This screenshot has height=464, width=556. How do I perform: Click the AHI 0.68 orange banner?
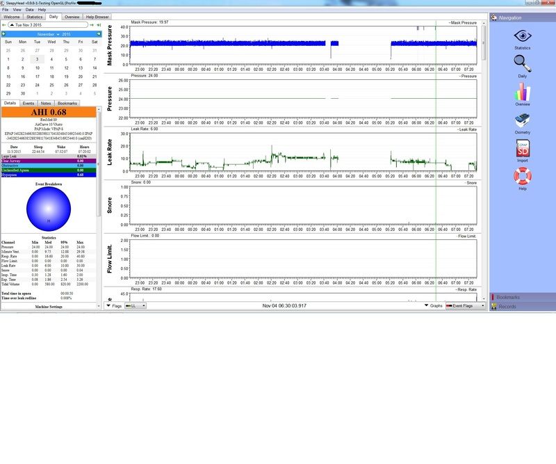click(49, 112)
